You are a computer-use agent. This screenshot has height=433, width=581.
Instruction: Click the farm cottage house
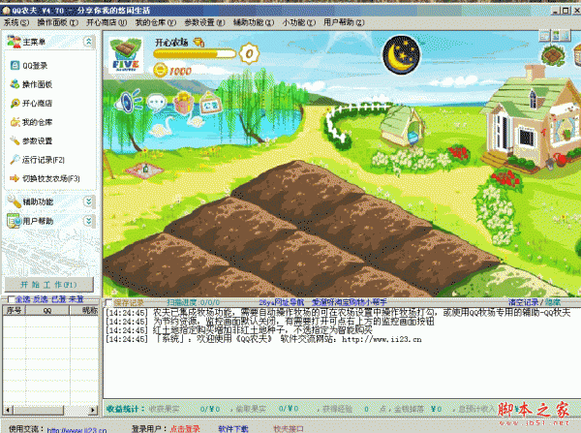pos(531,118)
